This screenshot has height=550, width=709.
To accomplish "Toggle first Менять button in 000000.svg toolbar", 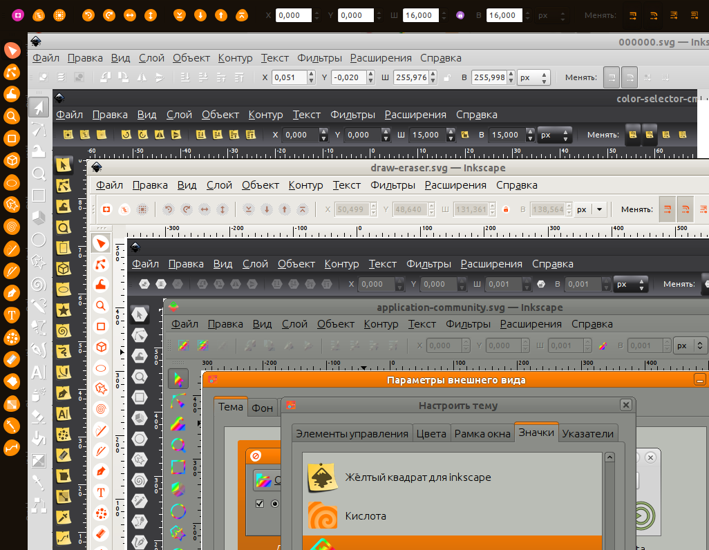I will pyautogui.click(x=612, y=77).
